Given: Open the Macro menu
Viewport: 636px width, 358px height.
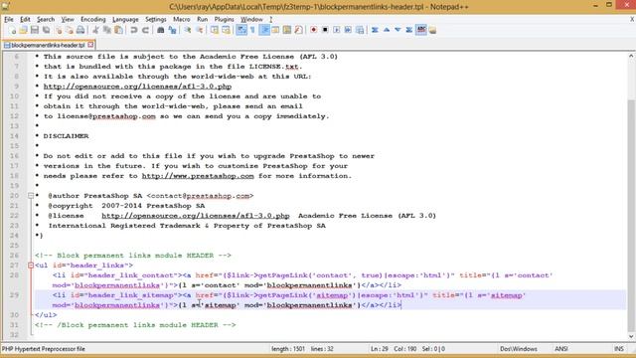Looking at the screenshot, I should (181, 19).
